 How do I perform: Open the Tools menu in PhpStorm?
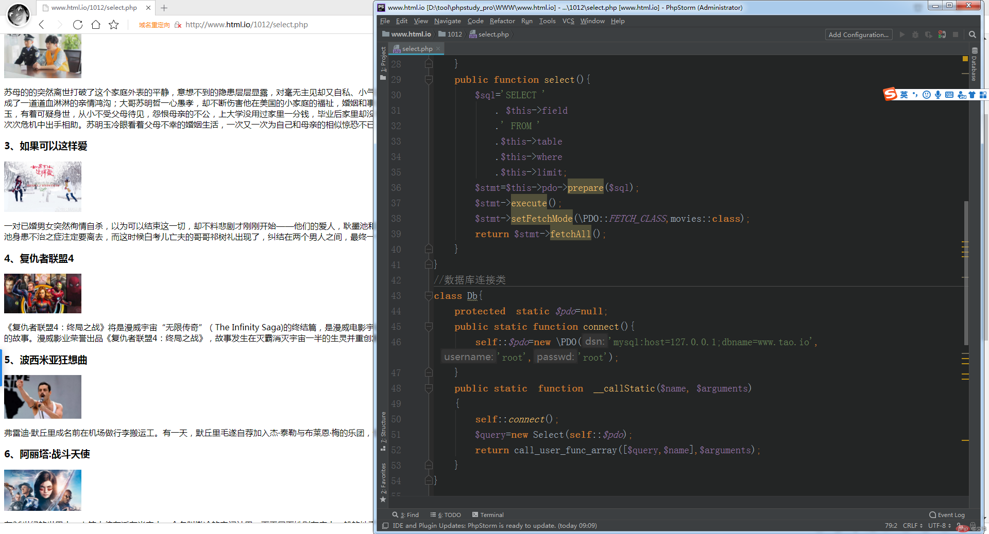pos(547,21)
